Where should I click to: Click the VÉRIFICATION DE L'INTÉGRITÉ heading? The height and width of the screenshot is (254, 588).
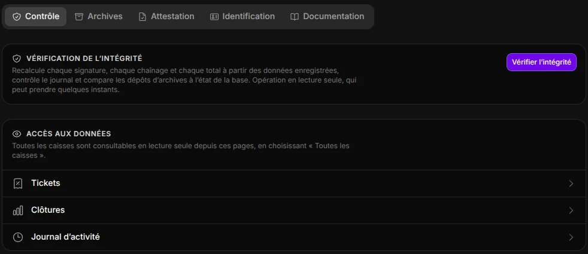84,59
